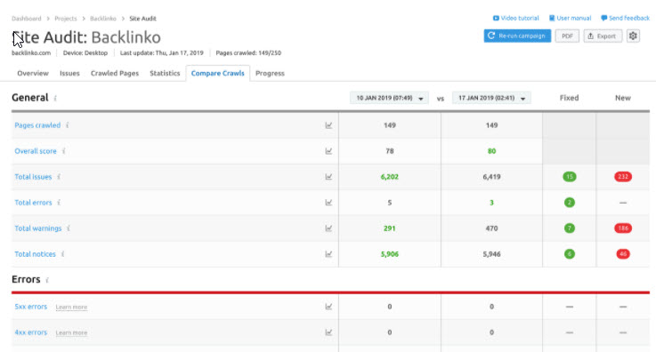
Task: Click the Send feedback link
Action: [x=625, y=19]
